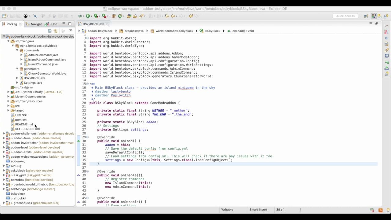Toggle folding of the onDisable method
The image size is (391, 220).
pos(87,198)
